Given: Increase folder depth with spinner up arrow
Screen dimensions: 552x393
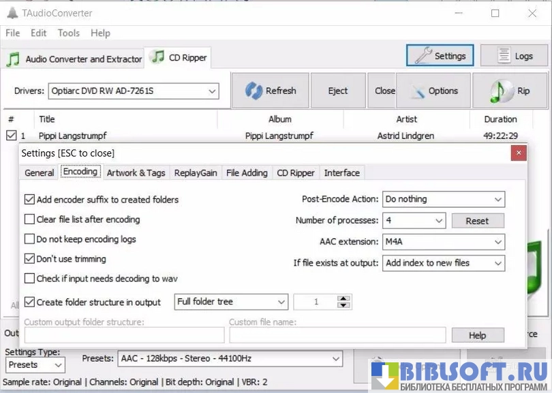Looking at the screenshot, I should pyautogui.click(x=343, y=298).
